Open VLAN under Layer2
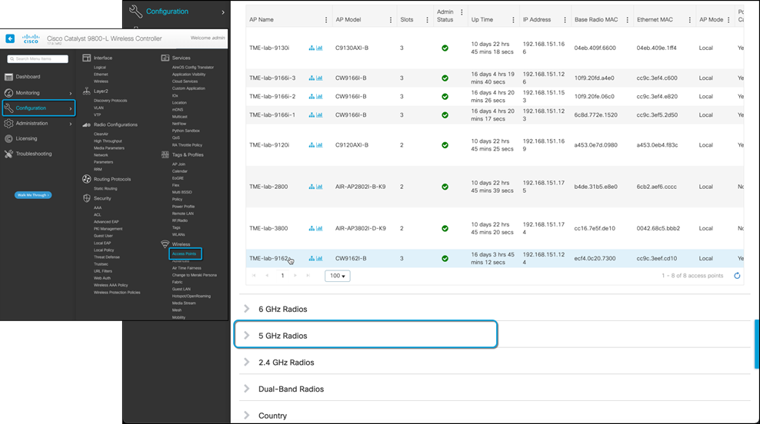 tap(98, 108)
